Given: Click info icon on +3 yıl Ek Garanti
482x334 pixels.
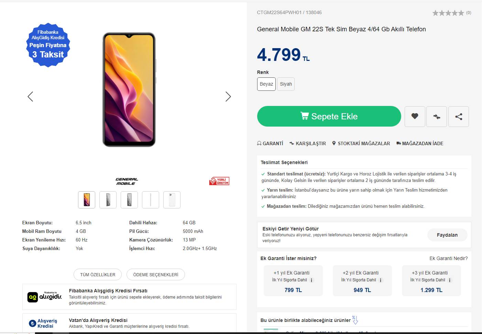Looking at the screenshot, I should coord(449,280).
